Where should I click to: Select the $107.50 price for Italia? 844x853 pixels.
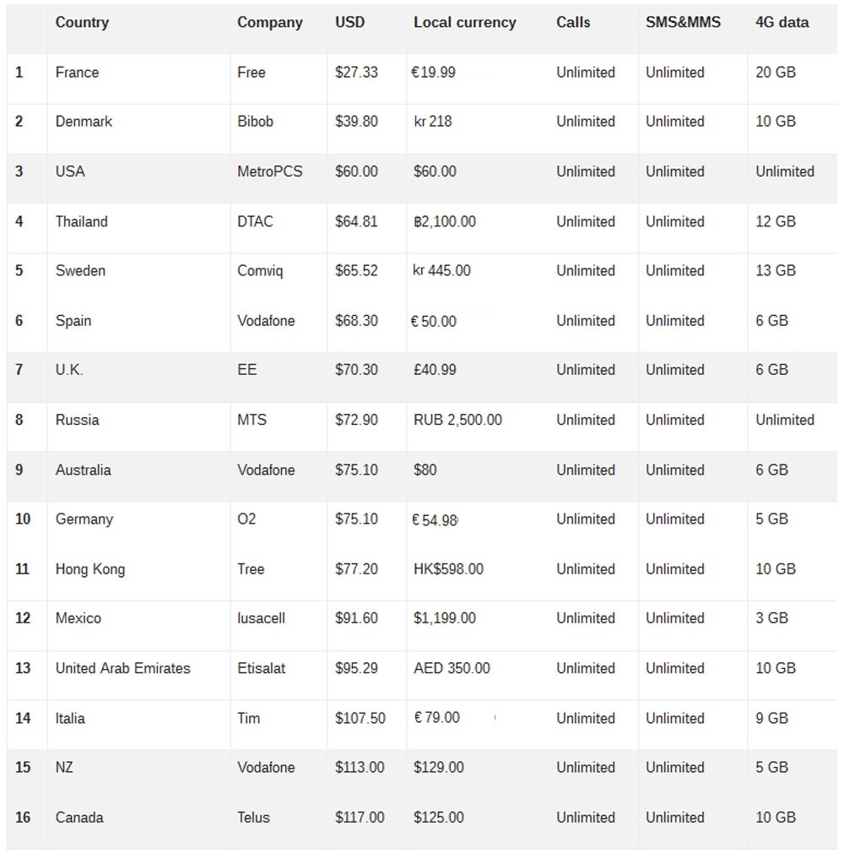click(x=360, y=718)
